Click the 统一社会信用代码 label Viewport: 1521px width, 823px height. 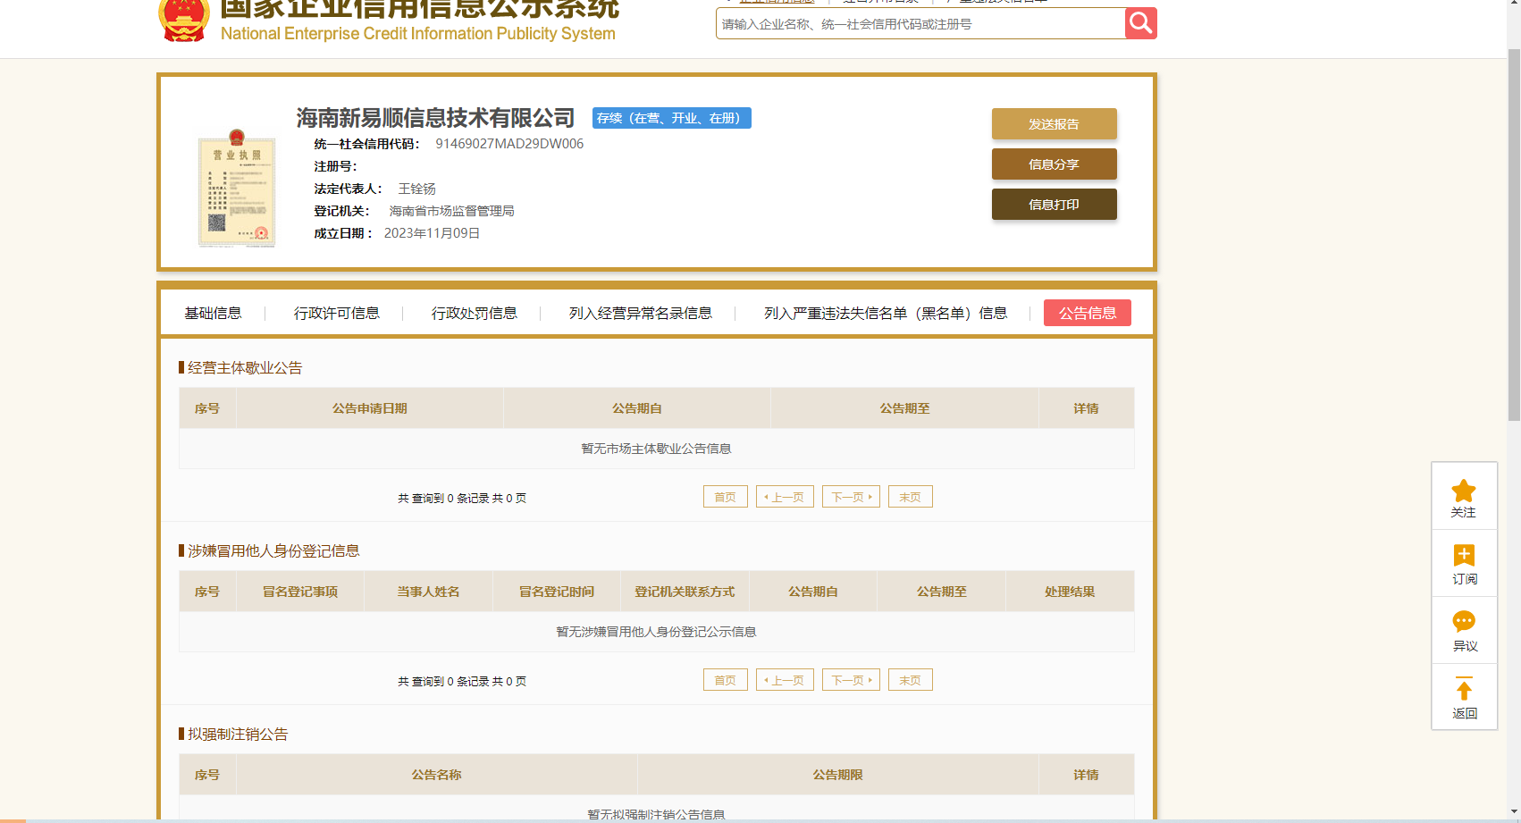click(x=366, y=144)
